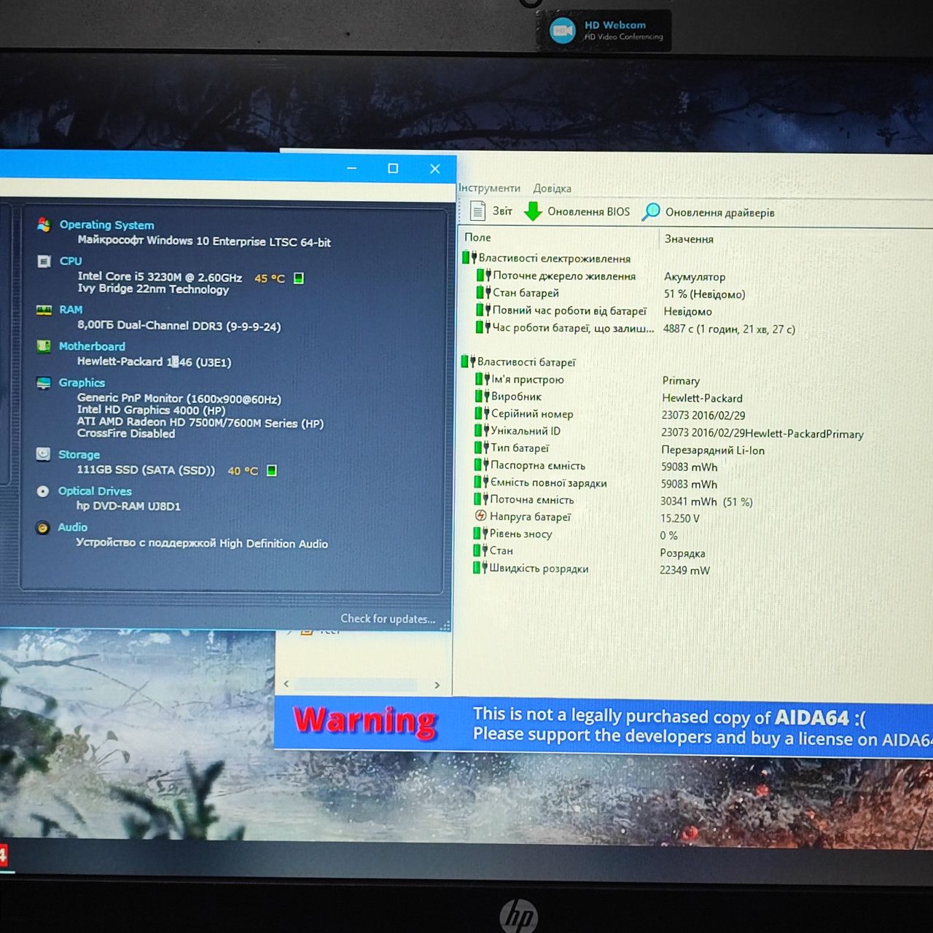Select the Серійний номер row
Viewport: 933px width, 933px height.
pyautogui.click(x=524, y=413)
